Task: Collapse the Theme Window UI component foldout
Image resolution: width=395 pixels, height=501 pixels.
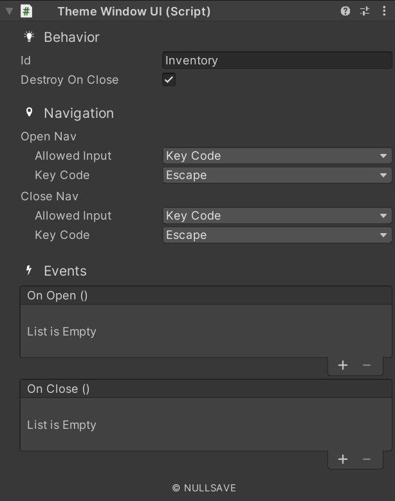Action: pos(9,12)
